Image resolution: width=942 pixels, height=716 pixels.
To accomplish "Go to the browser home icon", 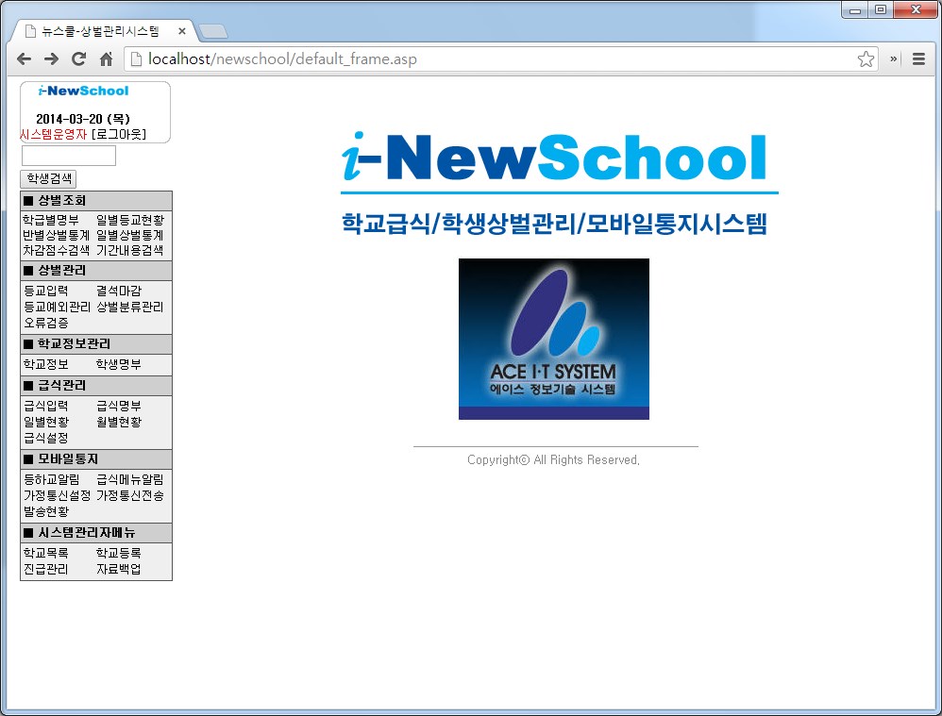I will click(x=106, y=59).
